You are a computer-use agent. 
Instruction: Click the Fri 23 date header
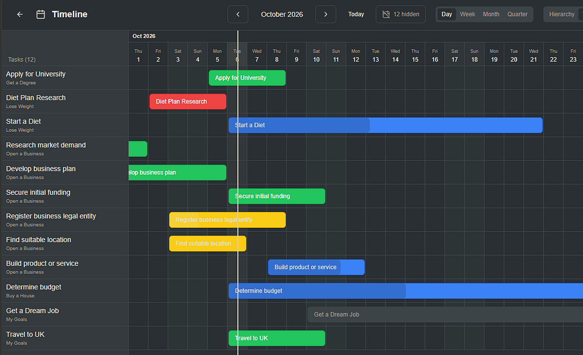[x=574, y=56]
